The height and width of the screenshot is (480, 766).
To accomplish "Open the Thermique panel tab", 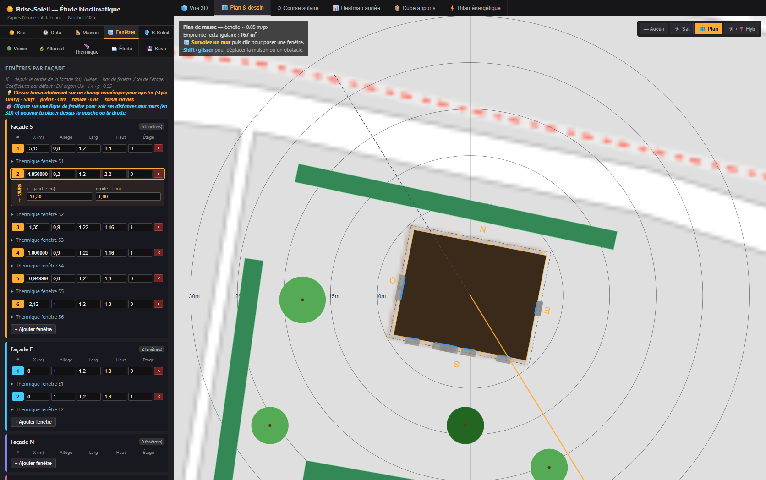I will click(x=87, y=49).
